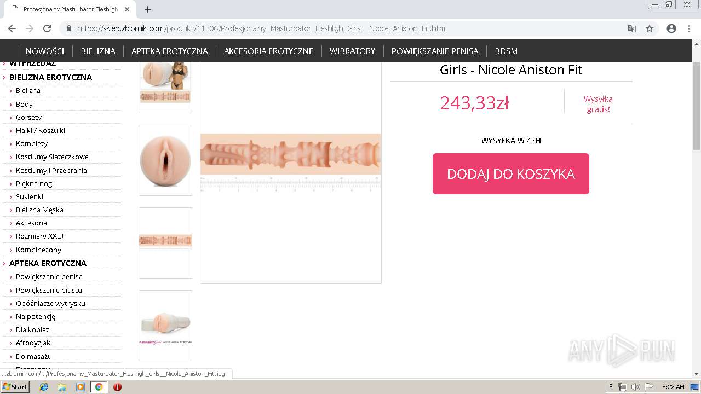
Task: Open the Rozmiary XXL+ link
Action: pos(40,236)
